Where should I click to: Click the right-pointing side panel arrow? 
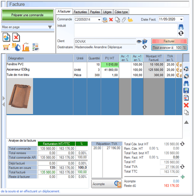point(4,98)
